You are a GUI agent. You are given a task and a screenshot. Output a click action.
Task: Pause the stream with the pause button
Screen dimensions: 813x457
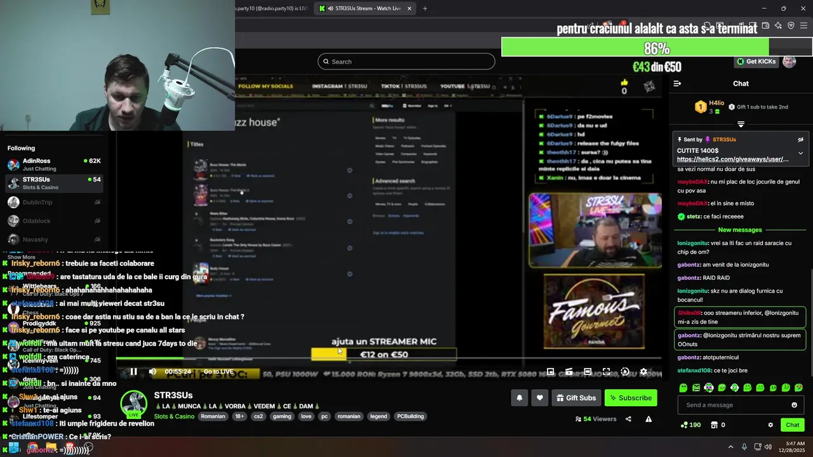pyautogui.click(x=133, y=372)
